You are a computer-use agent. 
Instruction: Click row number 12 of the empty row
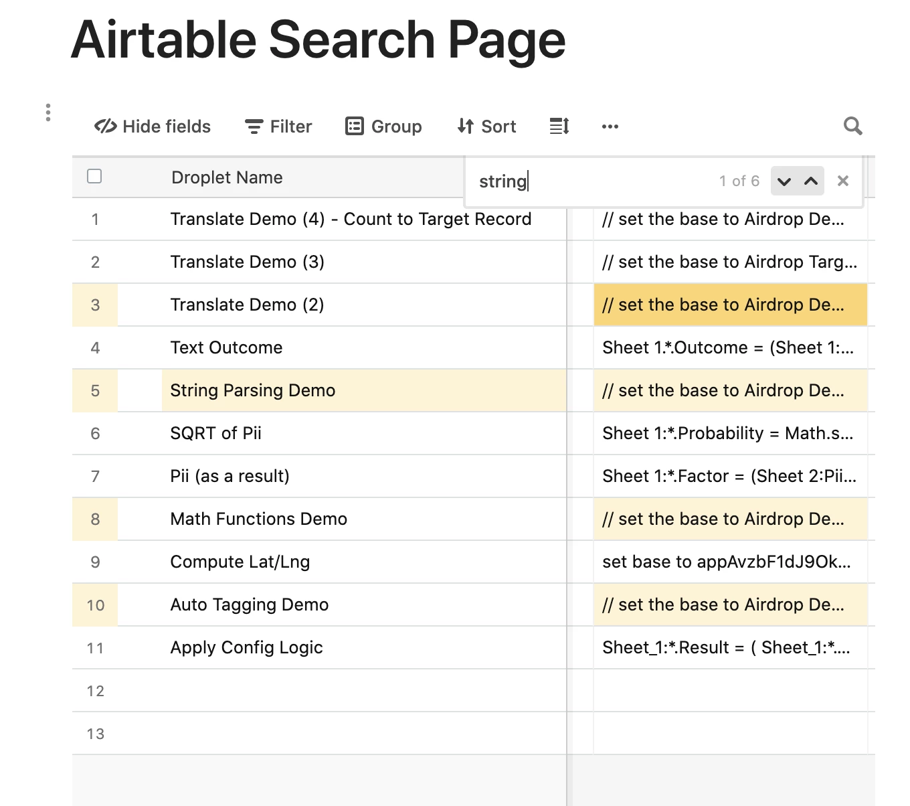point(95,690)
